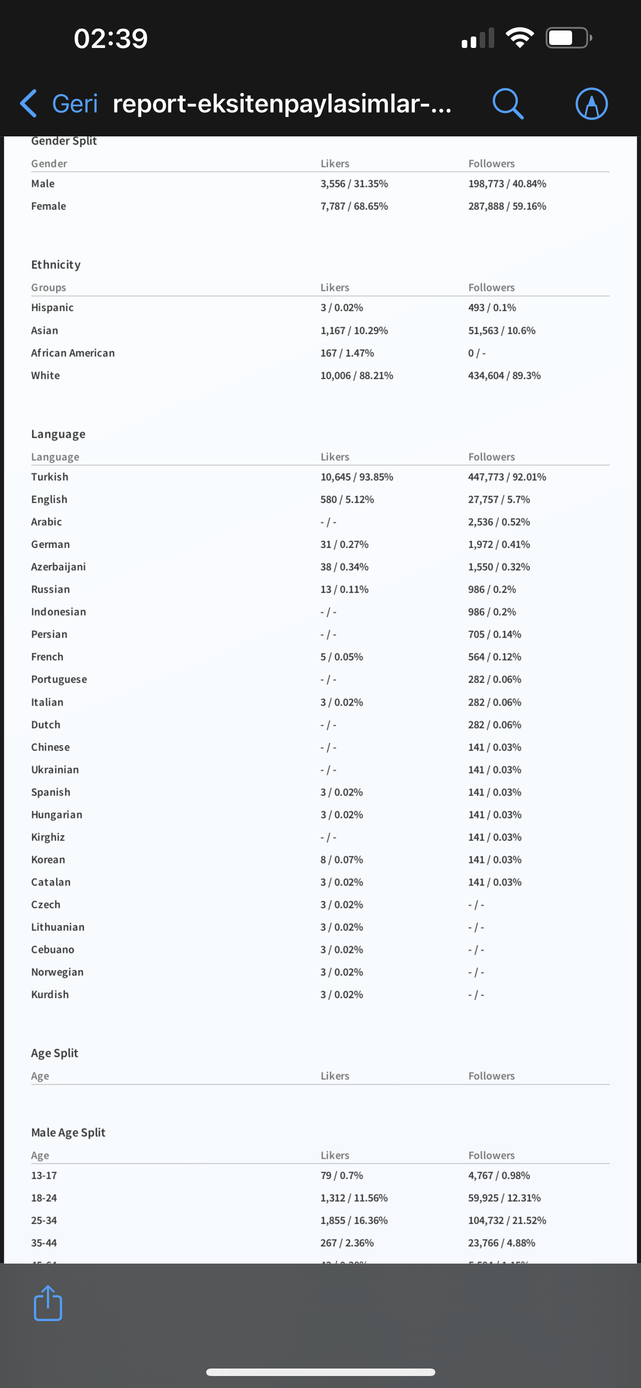The width and height of the screenshot is (641, 1388).
Task: Tap the share icon at bottom
Action: pos(48,1303)
